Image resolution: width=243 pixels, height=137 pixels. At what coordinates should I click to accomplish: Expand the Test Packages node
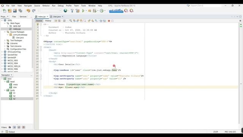pyautogui.click(x=5, y=40)
